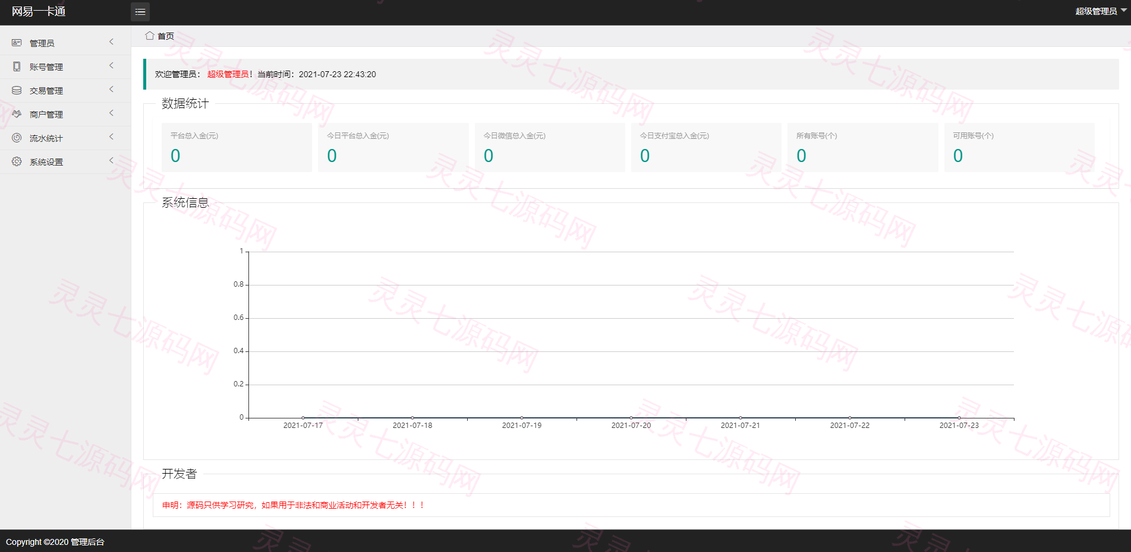Click the 数据统计 section heading
1131x552 pixels.
(185, 103)
